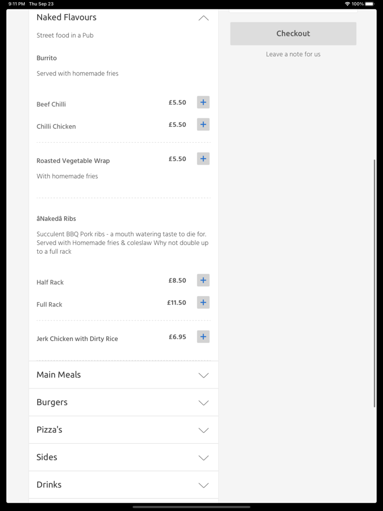Tap the Main Meals category label

click(x=59, y=375)
